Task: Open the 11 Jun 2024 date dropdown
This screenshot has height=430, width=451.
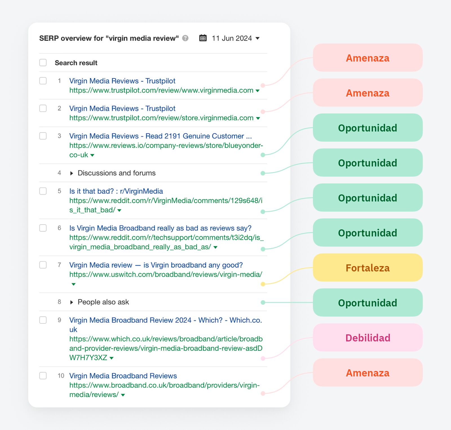Action: [257, 38]
